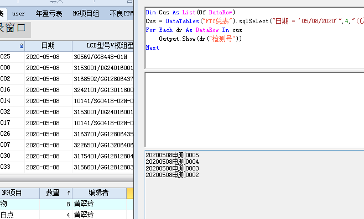The image size is (364, 219).
Task: Select cell 3242101/GG13011800
Action: point(103,90)
